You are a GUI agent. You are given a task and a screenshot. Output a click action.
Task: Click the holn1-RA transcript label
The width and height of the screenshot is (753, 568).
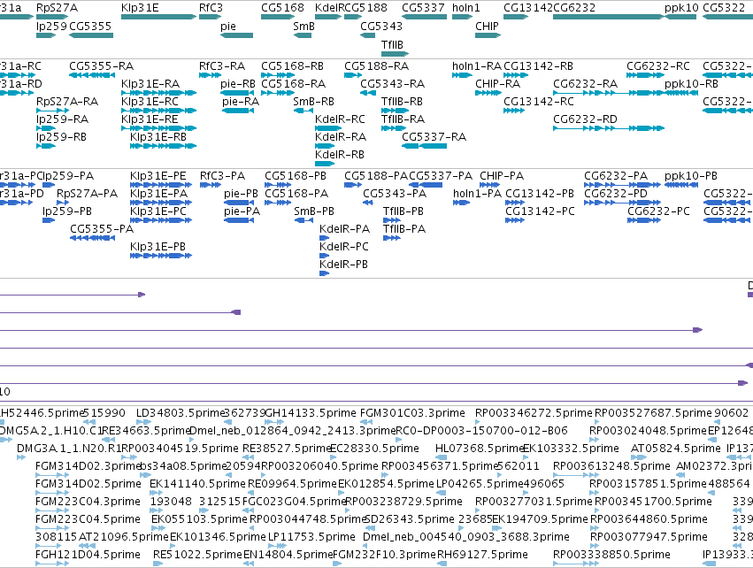coord(476,66)
